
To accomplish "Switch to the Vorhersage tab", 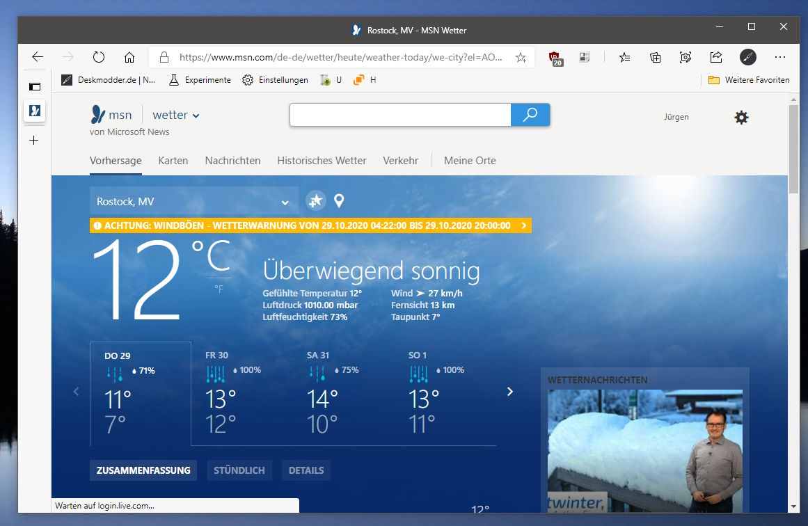I will click(x=116, y=161).
